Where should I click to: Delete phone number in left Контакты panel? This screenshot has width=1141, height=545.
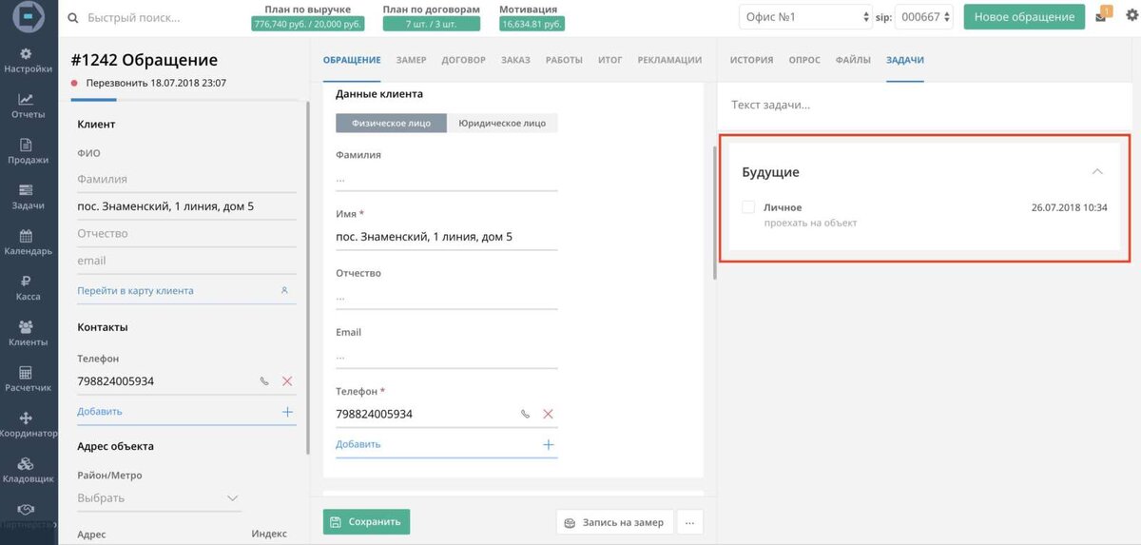[287, 381]
